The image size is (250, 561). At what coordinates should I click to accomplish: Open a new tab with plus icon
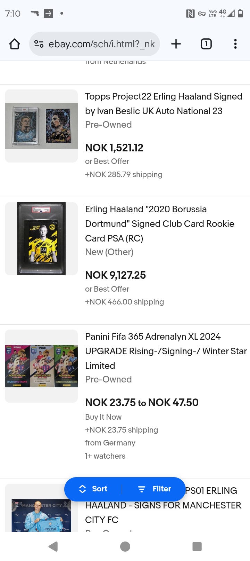click(176, 44)
